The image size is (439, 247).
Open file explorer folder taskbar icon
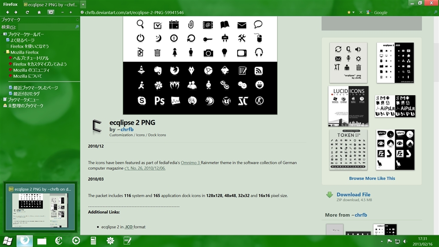[x=42, y=241]
